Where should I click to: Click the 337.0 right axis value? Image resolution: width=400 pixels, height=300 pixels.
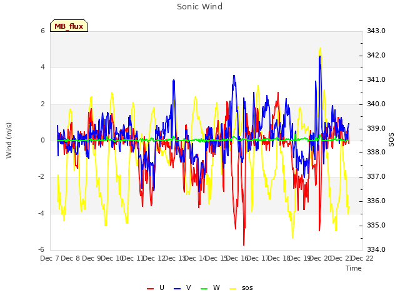click(376, 176)
